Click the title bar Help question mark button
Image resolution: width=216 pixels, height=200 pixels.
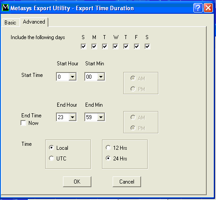pos(198,8)
